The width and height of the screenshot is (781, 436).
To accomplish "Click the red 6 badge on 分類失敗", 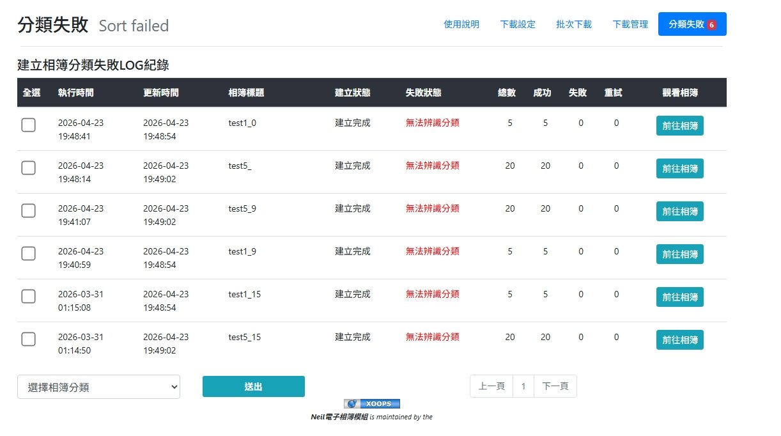I will tap(711, 25).
